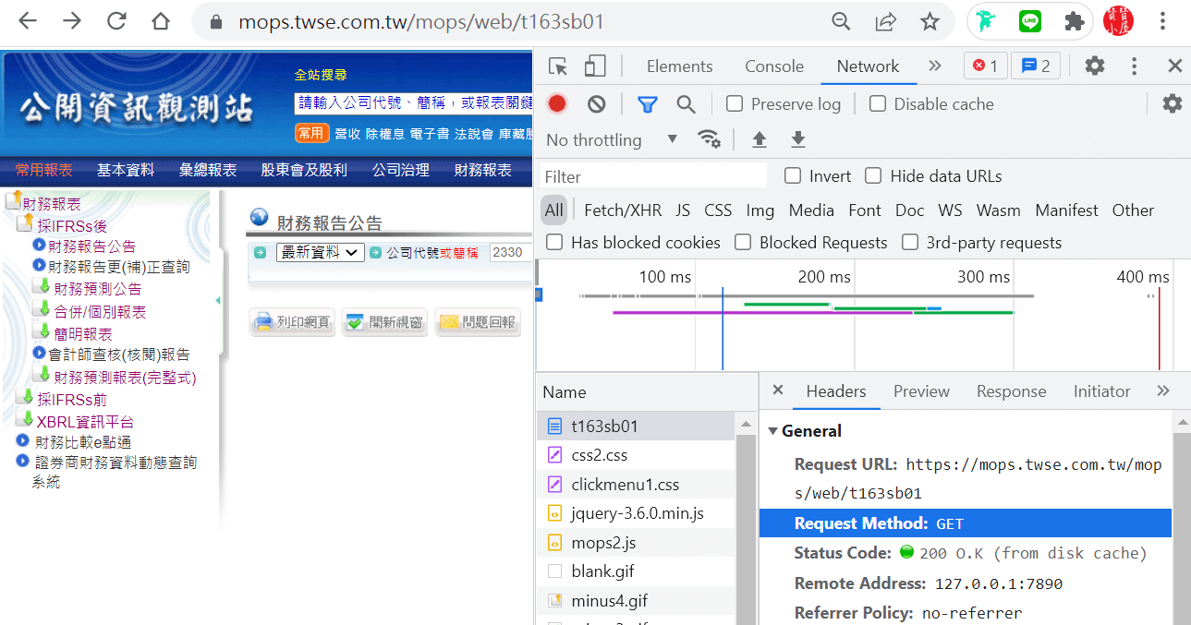Open the Initiator tab
Image resolution: width=1191 pixels, height=625 pixels.
1101,391
